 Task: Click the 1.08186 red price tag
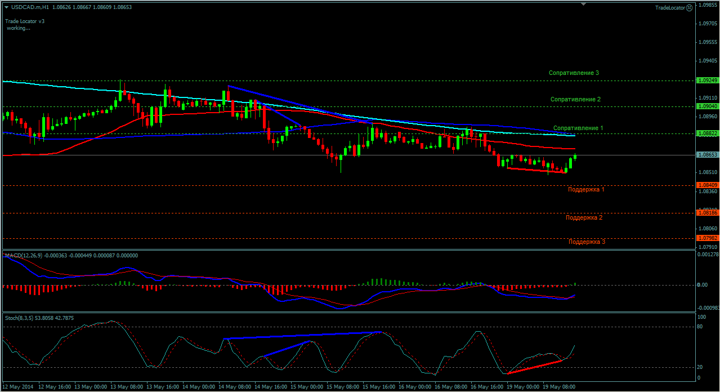(707, 212)
